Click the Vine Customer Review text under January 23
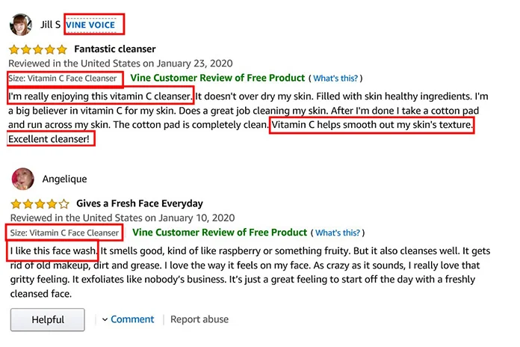 pos(217,78)
